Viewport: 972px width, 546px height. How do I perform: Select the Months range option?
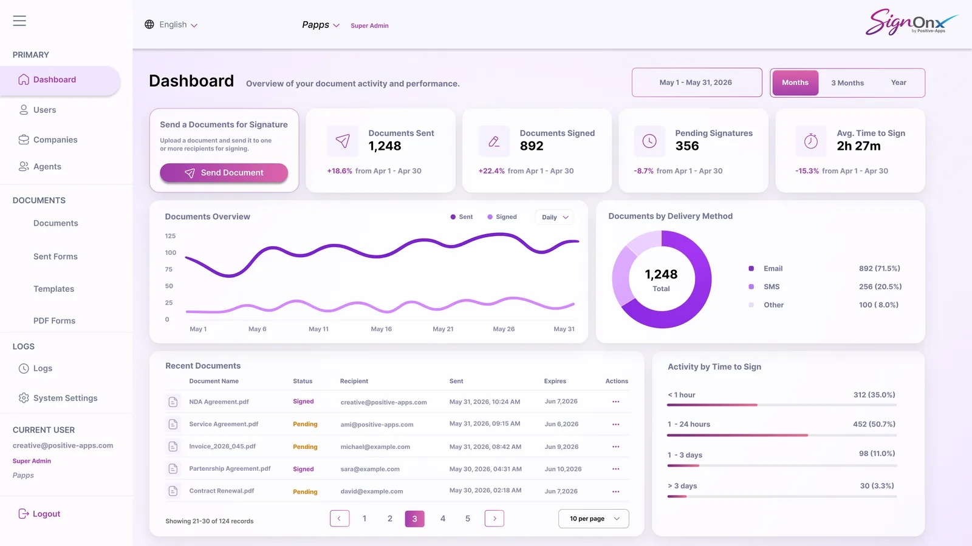795,83
